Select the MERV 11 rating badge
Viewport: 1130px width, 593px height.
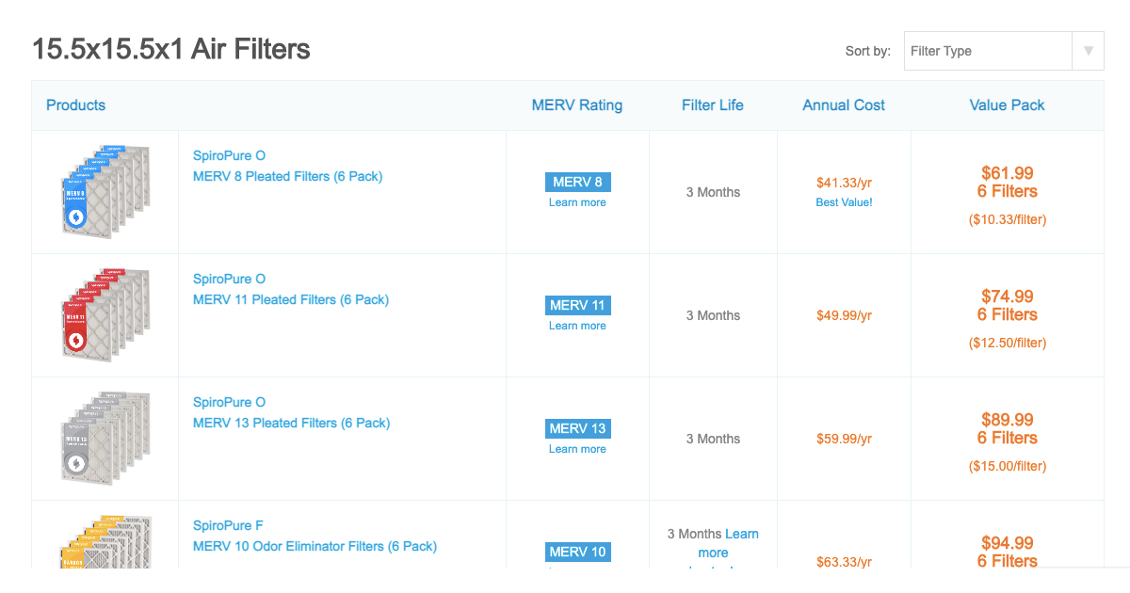[577, 305]
